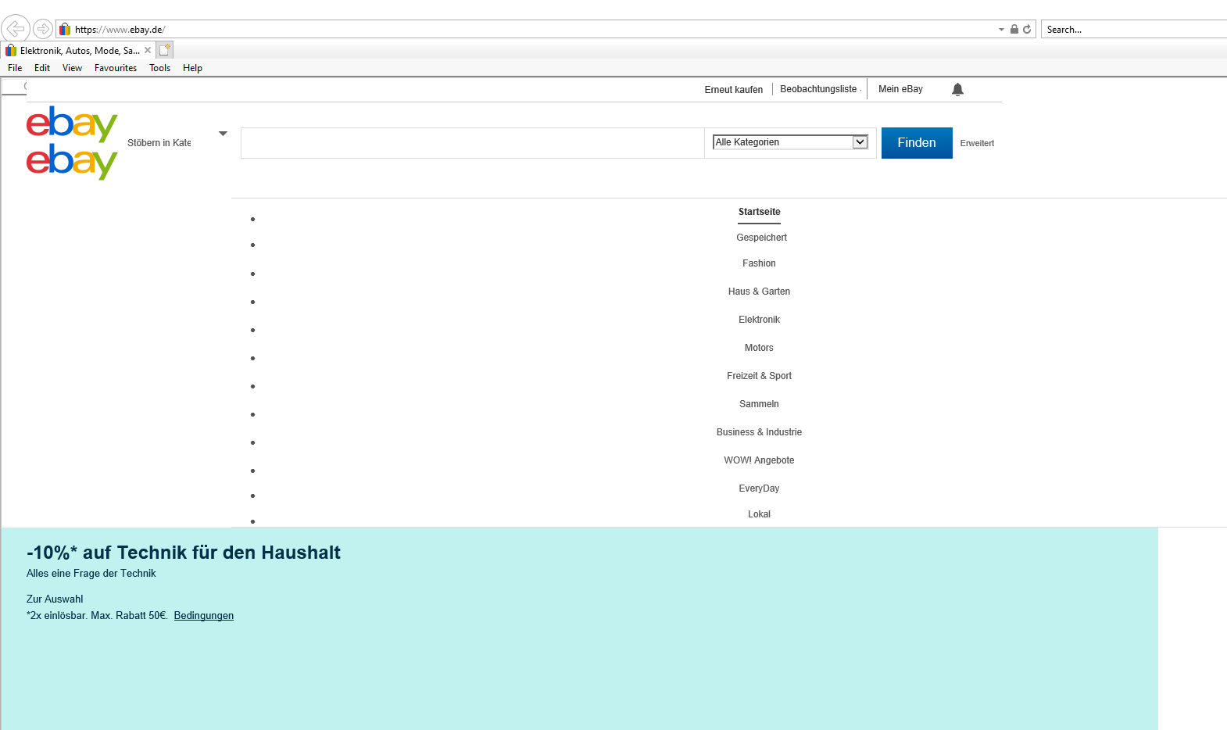Screen dimensions: 1227x730
Task: Click the browser Forward arrow button
Action: click(43, 29)
